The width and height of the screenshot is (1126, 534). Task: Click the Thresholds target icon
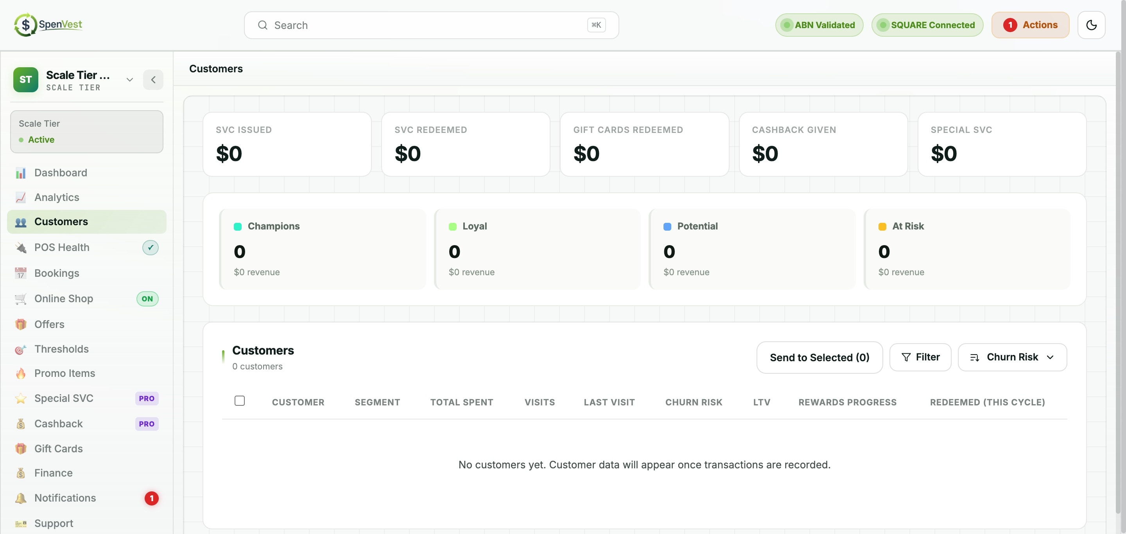[x=21, y=349]
